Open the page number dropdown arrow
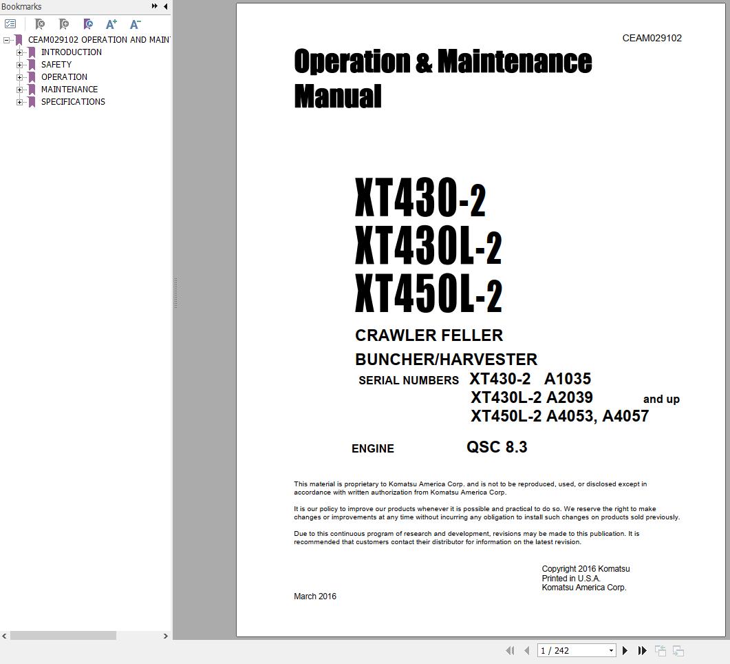Image resolution: width=730 pixels, height=664 pixels. [x=611, y=650]
